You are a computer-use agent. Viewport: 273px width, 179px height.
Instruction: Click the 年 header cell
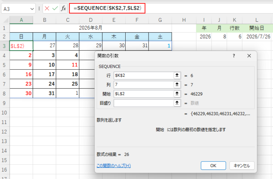[204, 28]
